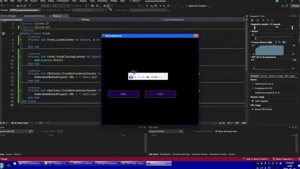This screenshot has width=300, height=169.
Task: Toggle Show External Code in Call Stack
Action: [226, 131]
